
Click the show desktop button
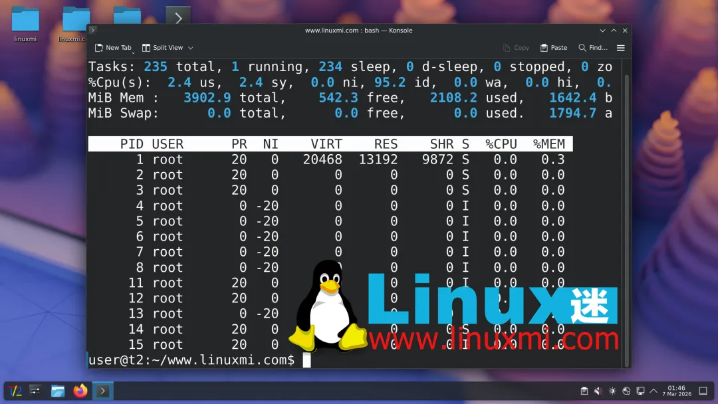tap(703, 391)
